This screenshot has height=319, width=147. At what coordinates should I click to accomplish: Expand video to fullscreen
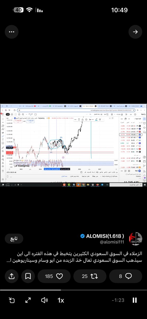point(28,300)
